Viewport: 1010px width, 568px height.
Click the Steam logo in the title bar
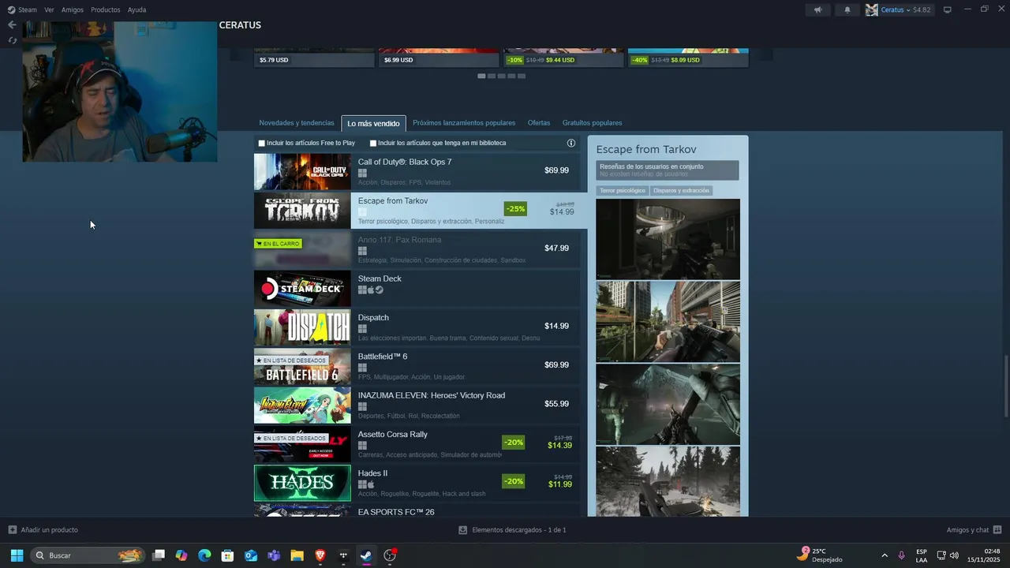click(11, 9)
